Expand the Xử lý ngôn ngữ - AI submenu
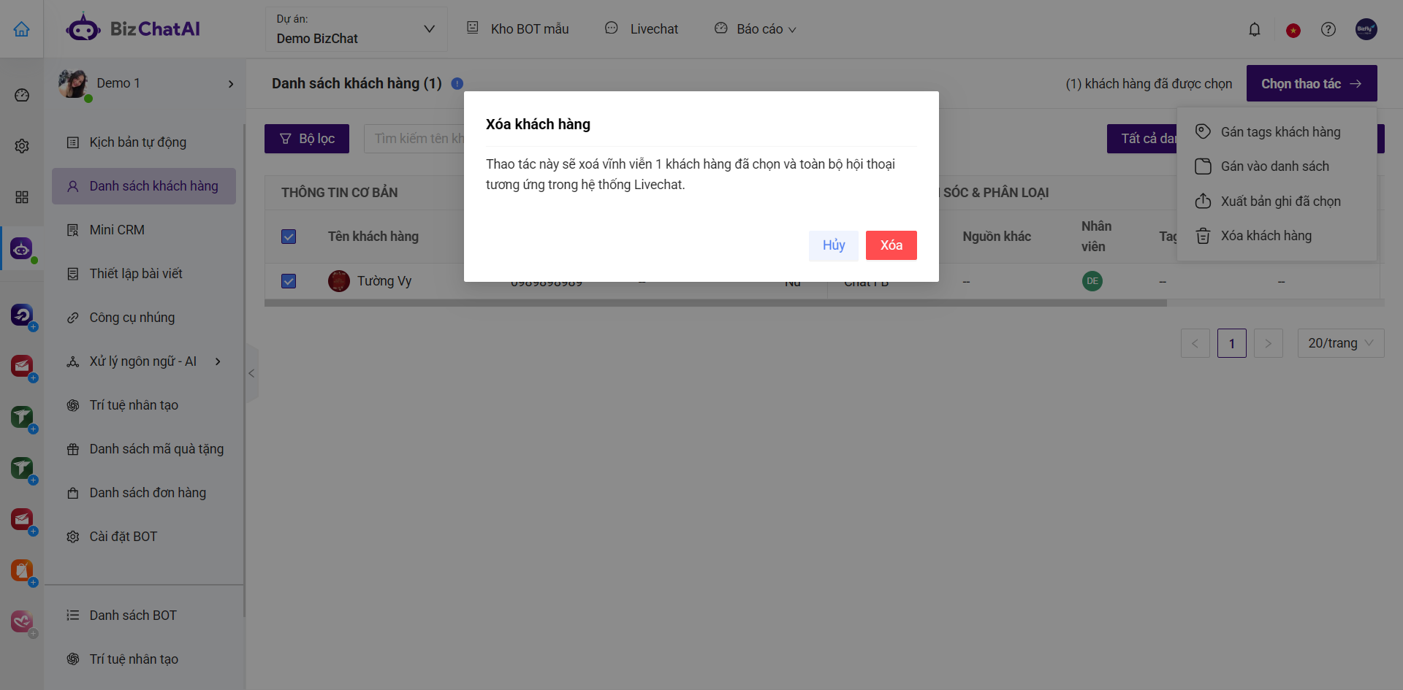 coord(218,361)
